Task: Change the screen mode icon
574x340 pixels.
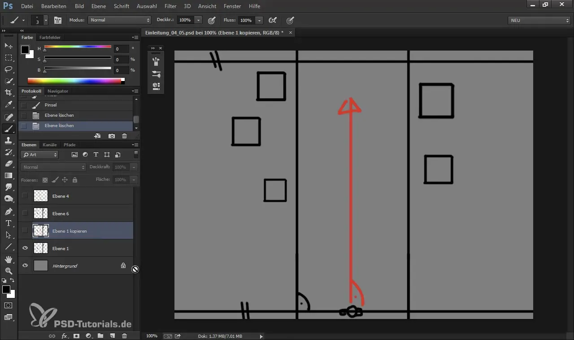Action: 9,317
